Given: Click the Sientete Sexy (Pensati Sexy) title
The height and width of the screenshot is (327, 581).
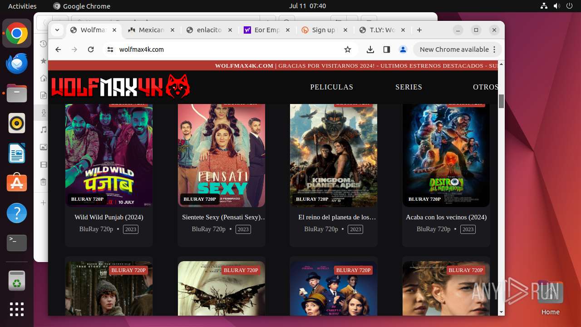Looking at the screenshot, I should coord(224,217).
